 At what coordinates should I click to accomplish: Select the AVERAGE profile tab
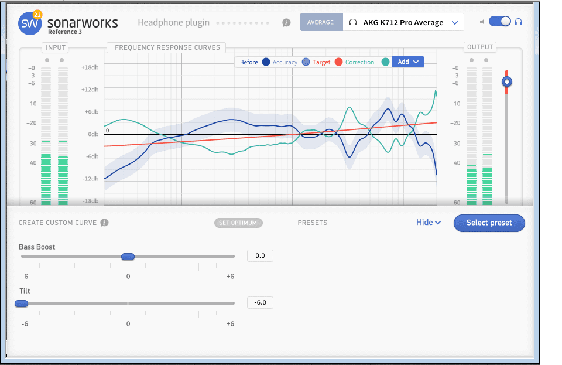pyautogui.click(x=321, y=22)
